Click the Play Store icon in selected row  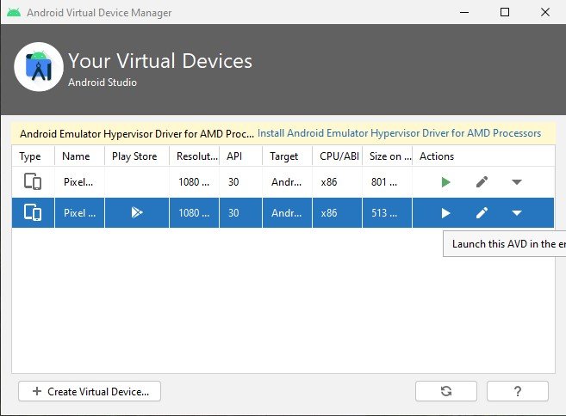tap(137, 212)
